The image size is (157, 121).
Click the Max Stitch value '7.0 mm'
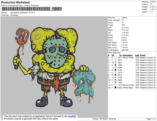125,43
